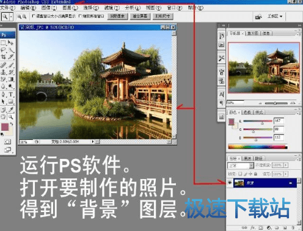Open the workspace (工作区) dropdown
This screenshot has height=231, width=303.
[x=275, y=16]
